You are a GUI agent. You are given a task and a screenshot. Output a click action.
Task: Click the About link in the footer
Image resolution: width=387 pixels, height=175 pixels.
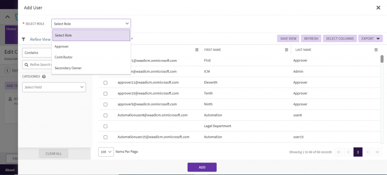coord(10,170)
